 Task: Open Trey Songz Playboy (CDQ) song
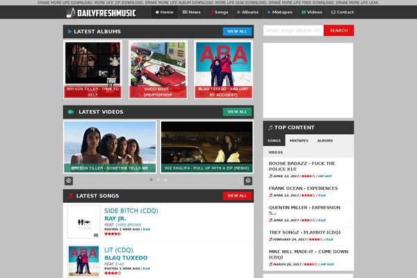305,233
